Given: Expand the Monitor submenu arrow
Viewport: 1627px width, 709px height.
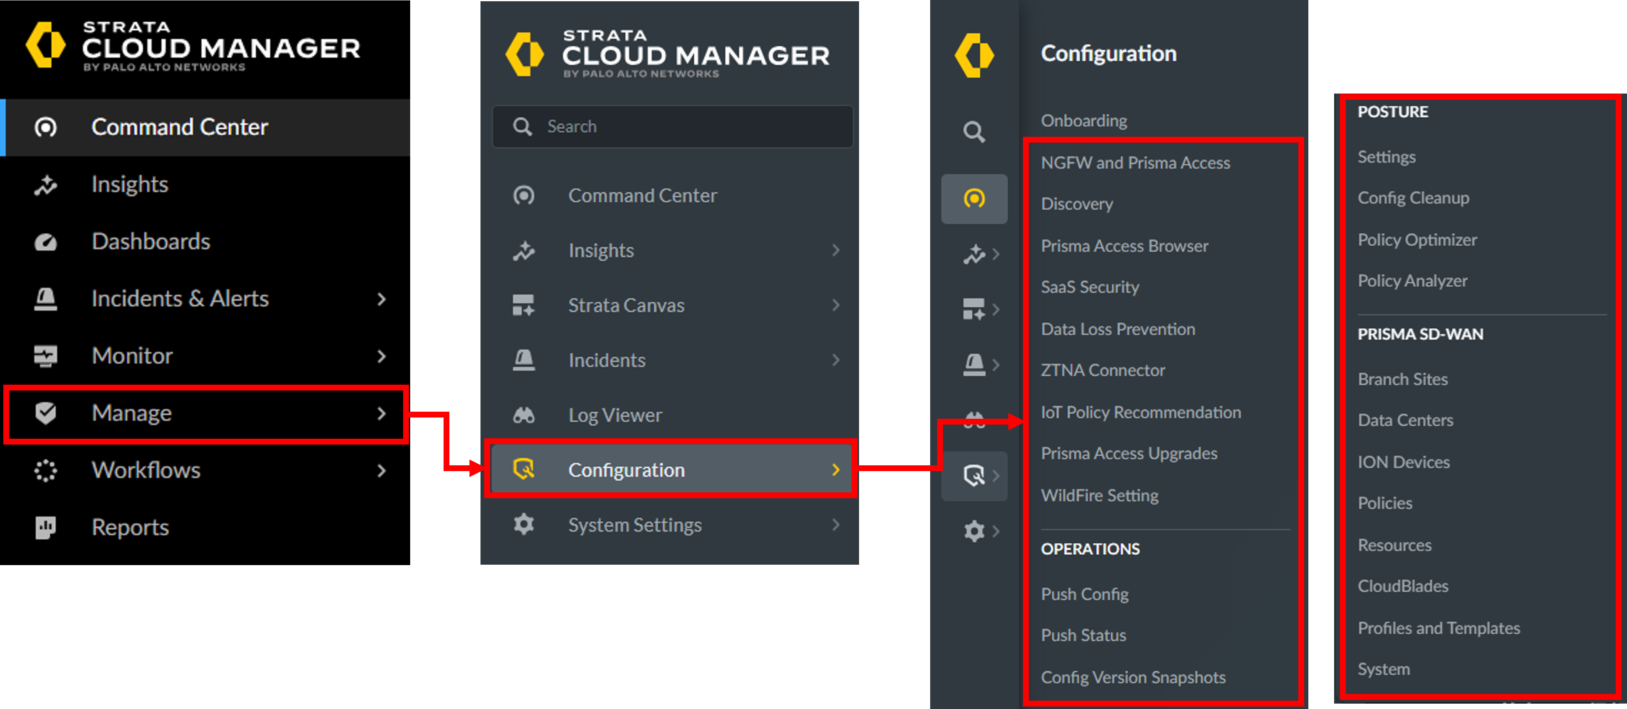Looking at the screenshot, I should (381, 356).
